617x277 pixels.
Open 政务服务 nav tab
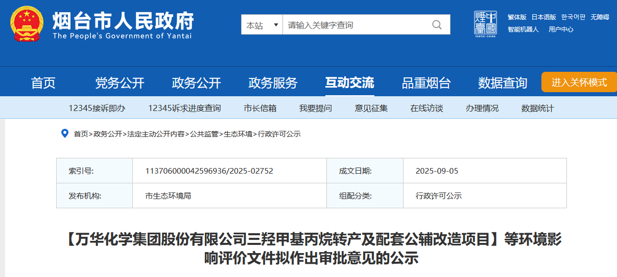click(x=273, y=82)
